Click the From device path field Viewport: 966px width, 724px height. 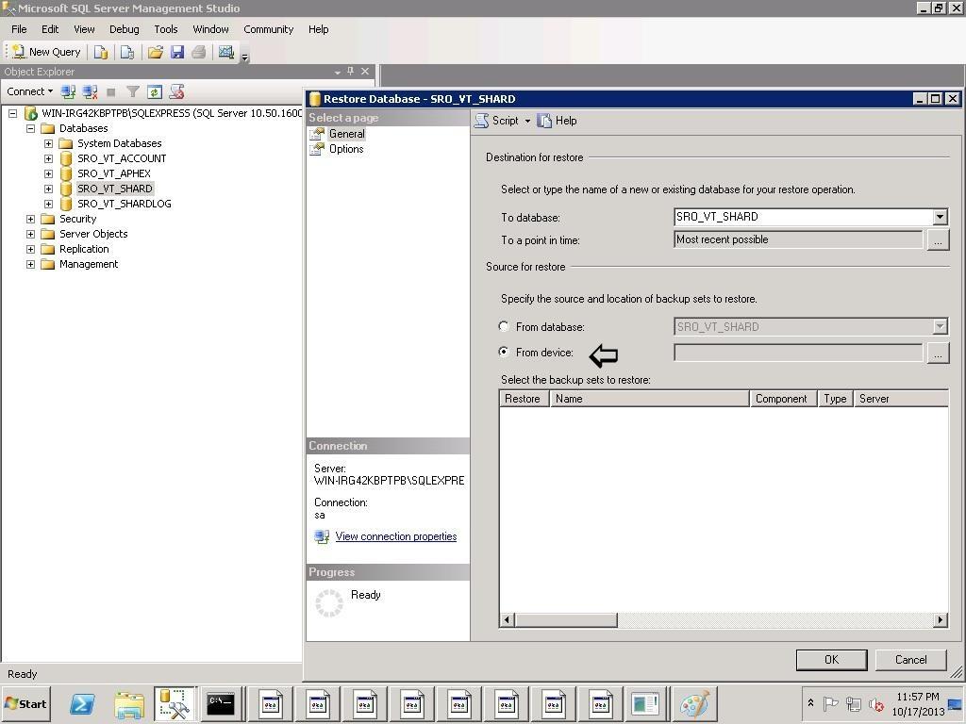coord(798,353)
